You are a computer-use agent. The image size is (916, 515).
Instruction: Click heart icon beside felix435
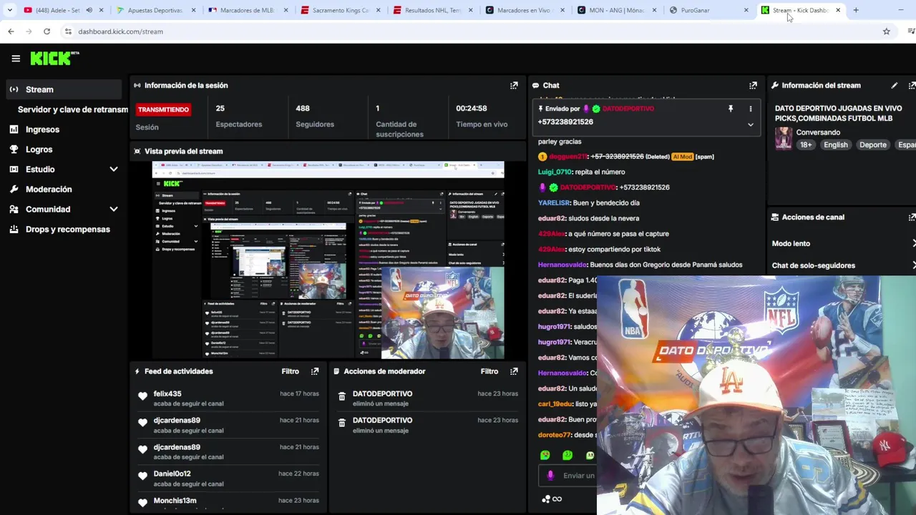tap(142, 396)
